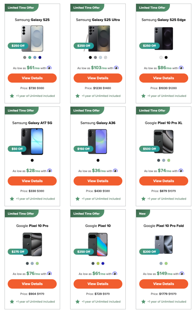Click the Affirm logo on Pixel 10 Pro Fold card

pos(182,274)
